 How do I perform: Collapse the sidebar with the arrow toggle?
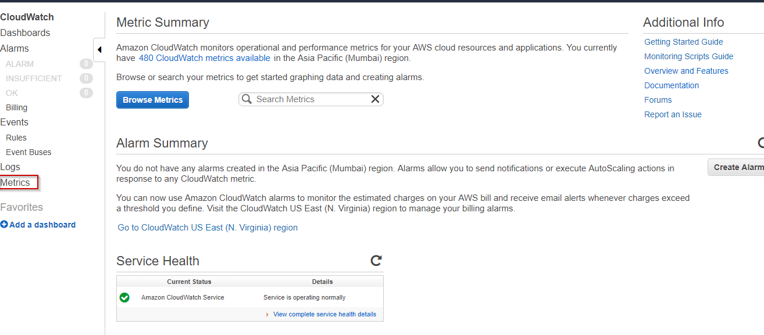click(x=99, y=50)
